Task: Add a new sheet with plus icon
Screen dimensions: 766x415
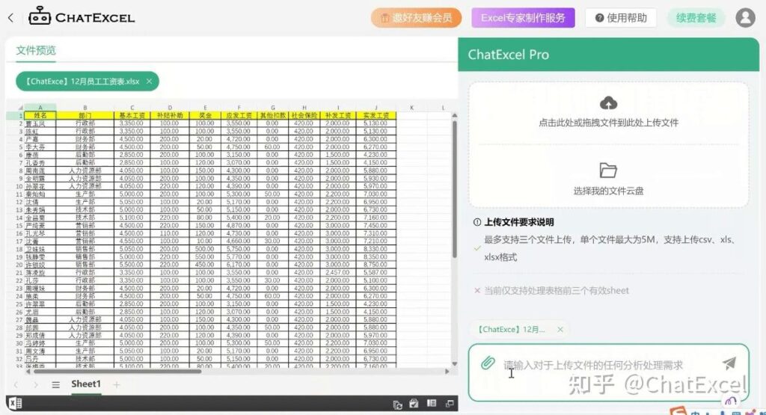Action: [116, 385]
